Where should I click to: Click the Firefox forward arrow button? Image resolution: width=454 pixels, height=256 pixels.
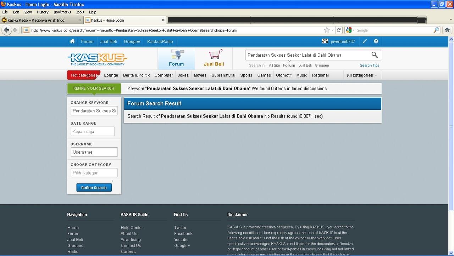[x=15, y=30]
